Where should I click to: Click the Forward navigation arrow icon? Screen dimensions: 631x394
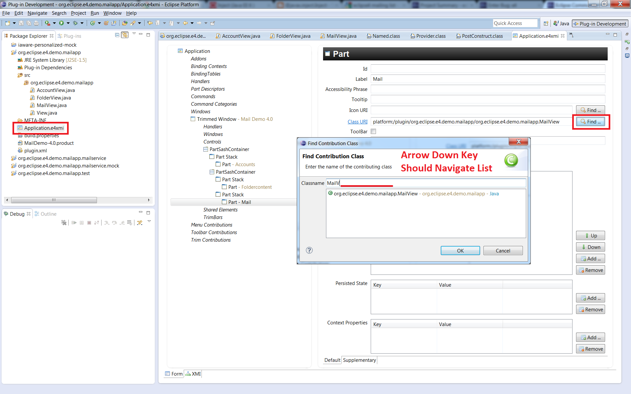pyautogui.click(x=199, y=23)
